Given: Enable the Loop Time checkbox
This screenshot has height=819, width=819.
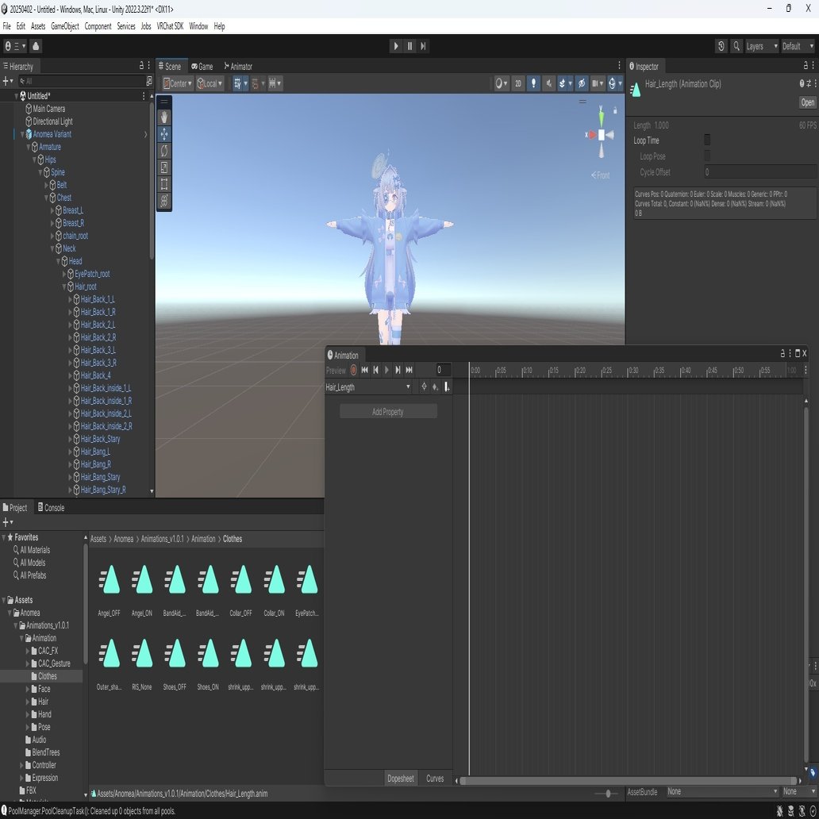Looking at the screenshot, I should (x=707, y=140).
